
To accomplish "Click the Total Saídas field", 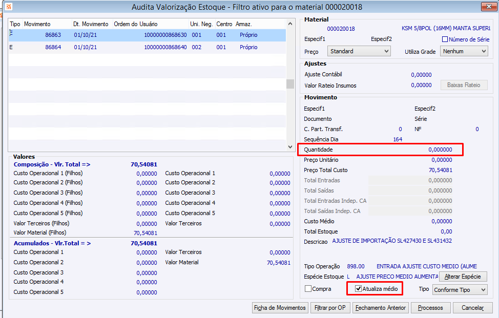I will click(410, 190).
